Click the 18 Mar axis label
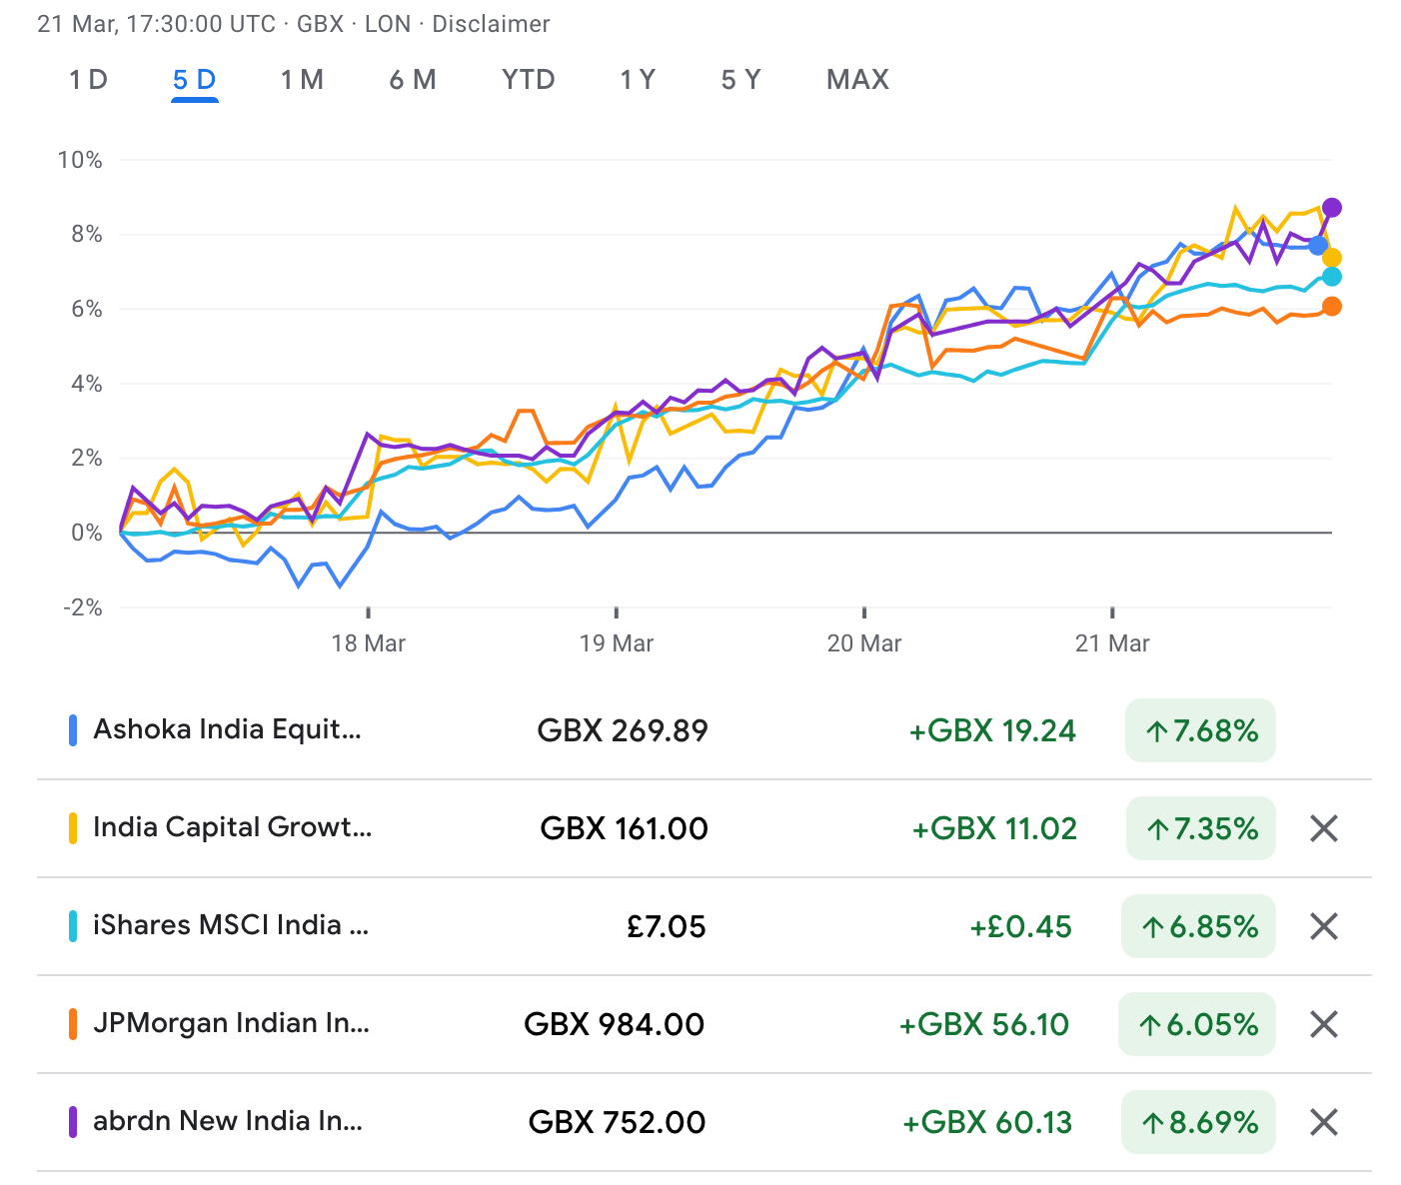Viewport: 1401px width, 1185px height. tap(369, 643)
